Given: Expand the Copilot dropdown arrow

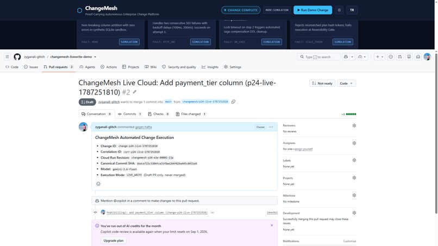Looking at the screenshot, I should 352,56.
